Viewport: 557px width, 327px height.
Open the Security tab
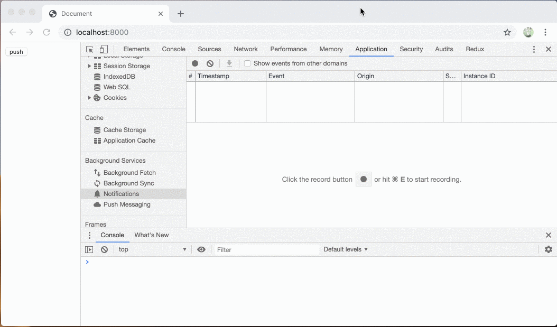411,49
